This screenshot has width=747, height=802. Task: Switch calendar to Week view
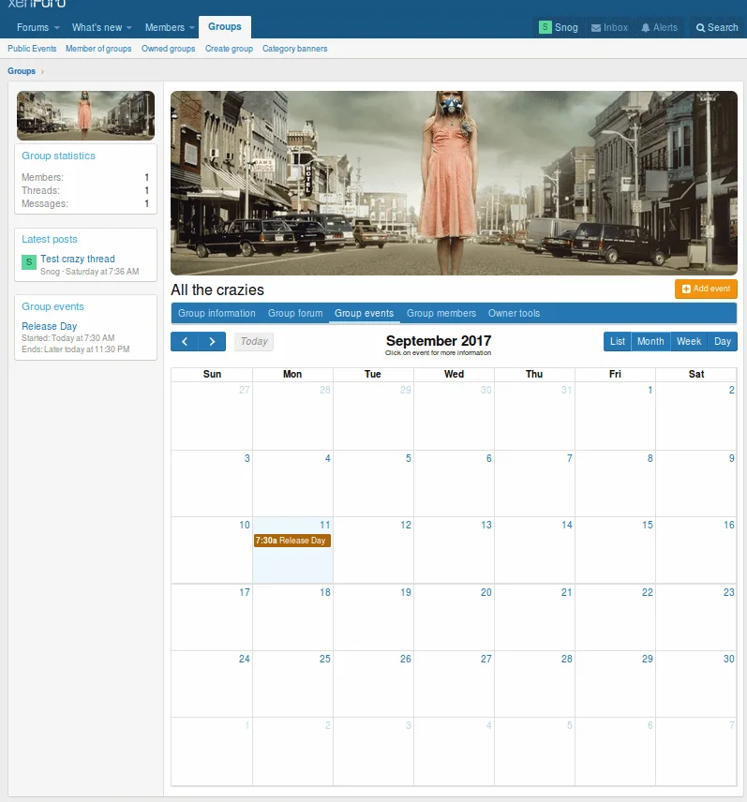689,342
